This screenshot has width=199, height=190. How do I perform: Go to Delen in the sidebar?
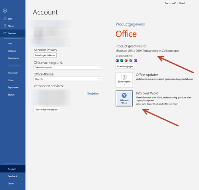pos(11,80)
